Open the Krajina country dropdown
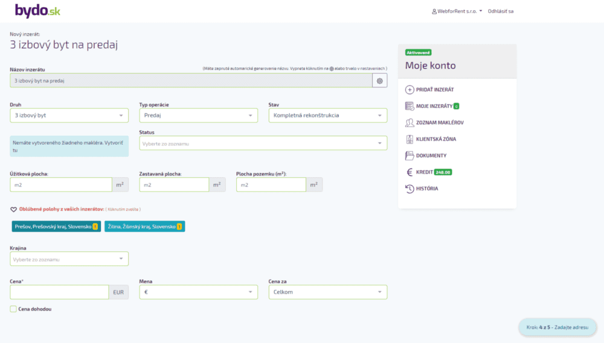The height and width of the screenshot is (343, 604). [69, 259]
